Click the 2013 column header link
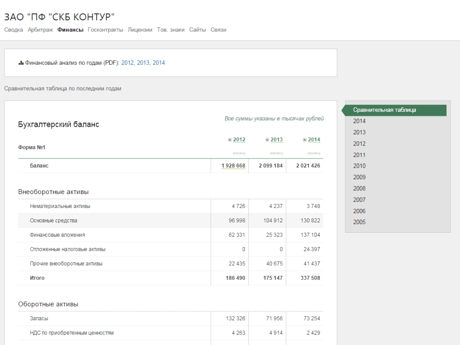 [277, 140]
